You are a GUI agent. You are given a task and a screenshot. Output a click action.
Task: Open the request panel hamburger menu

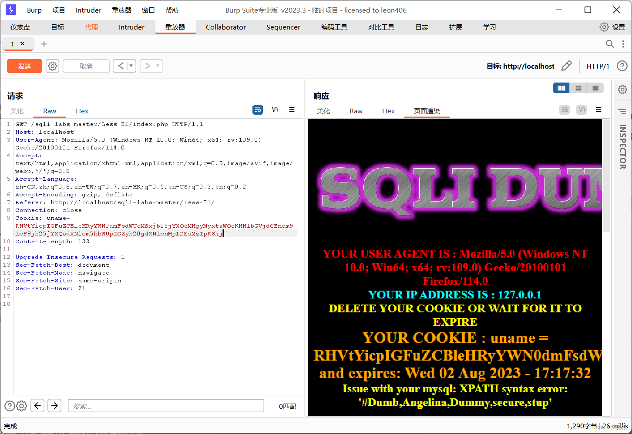click(292, 109)
